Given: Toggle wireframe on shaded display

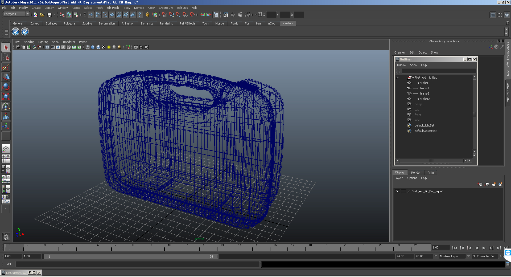Looking at the screenshot, I should pyautogui.click(x=98, y=47).
